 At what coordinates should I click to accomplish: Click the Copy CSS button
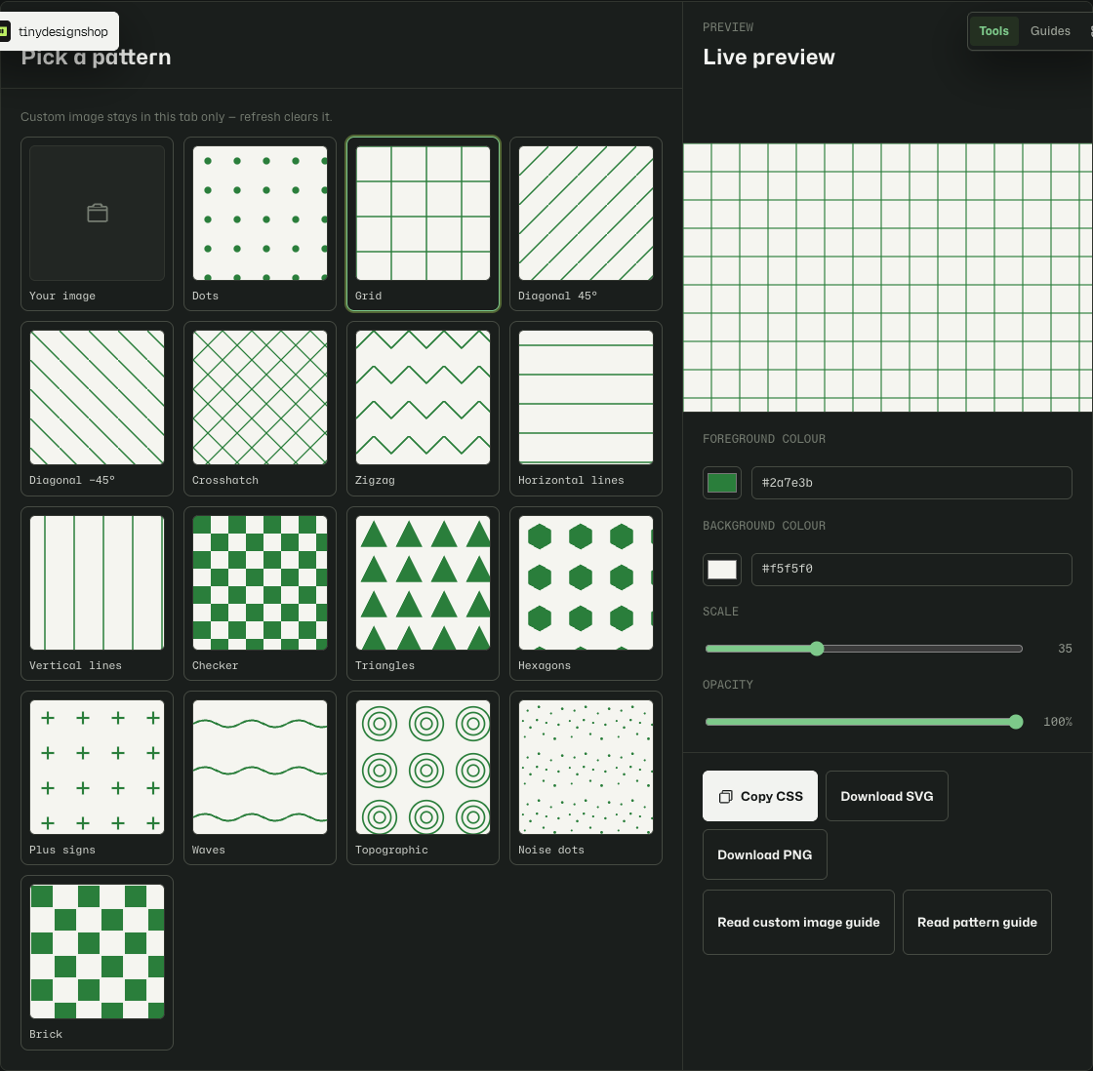point(760,796)
